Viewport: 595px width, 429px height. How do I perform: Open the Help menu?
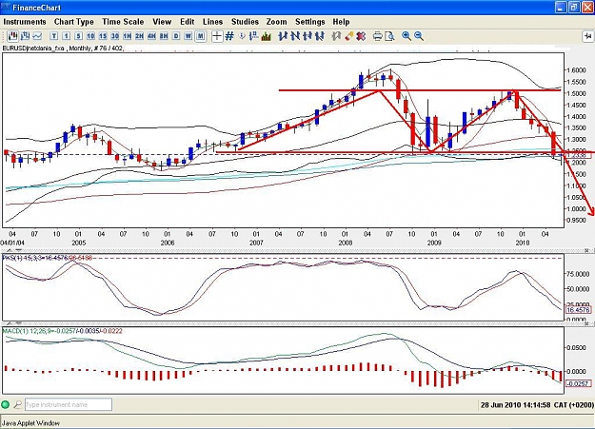pyautogui.click(x=341, y=22)
